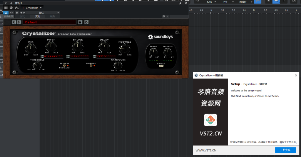The width and height of the screenshot is (301, 157).
Task: Click the 开始安装 install button
Action: click(x=285, y=150)
